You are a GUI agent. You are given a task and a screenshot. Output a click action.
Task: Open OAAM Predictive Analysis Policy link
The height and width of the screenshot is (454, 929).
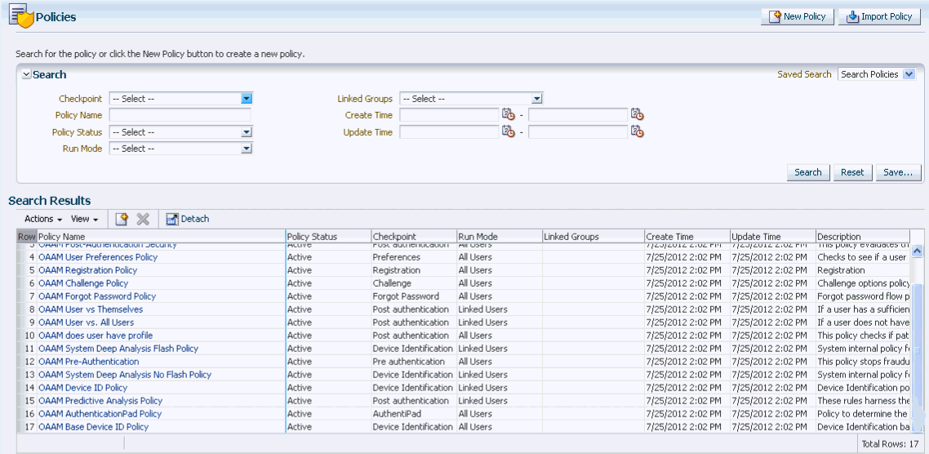[x=100, y=401]
